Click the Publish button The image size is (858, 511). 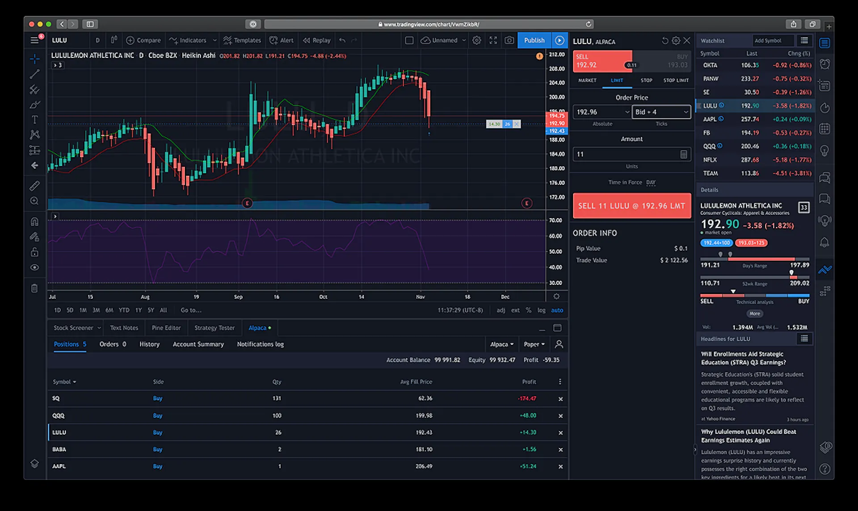(x=534, y=40)
